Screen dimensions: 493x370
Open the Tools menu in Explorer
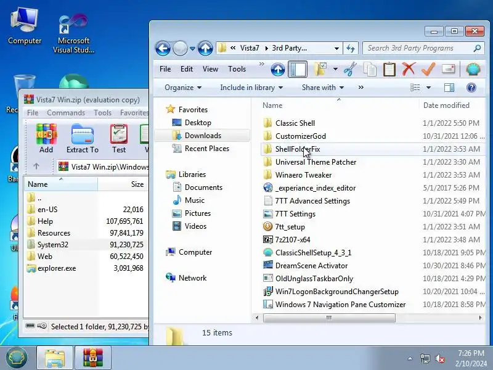point(237,69)
